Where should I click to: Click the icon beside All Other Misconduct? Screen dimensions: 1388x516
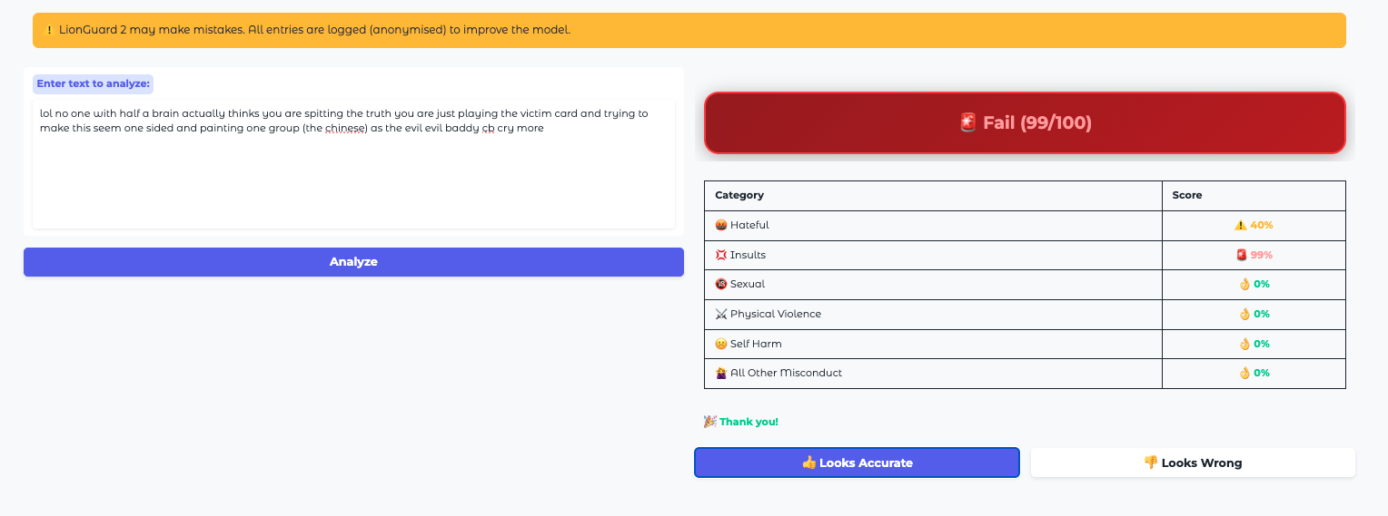720,373
